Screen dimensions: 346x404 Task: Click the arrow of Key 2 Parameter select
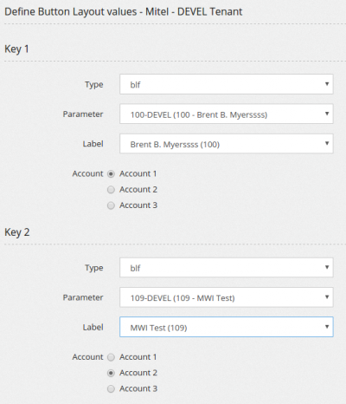click(x=327, y=296)
